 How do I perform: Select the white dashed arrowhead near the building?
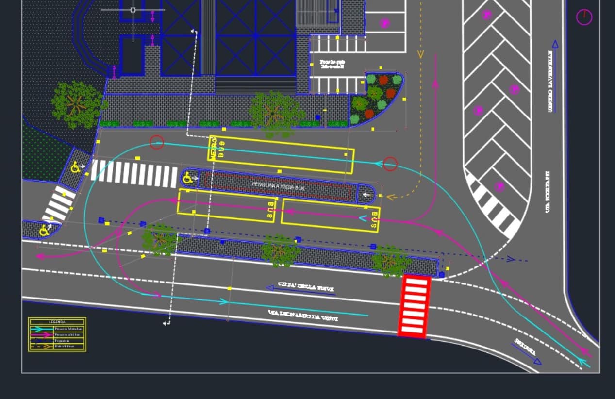pyautogui.click(x=194, y=32)
